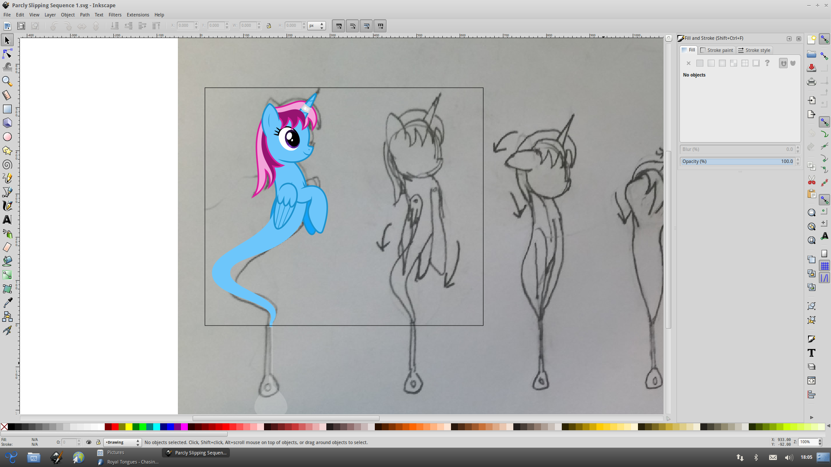Image resolution: width=831 pixels, height=467 pixels.
Task: Select the Star polygon tool
Action: (x=7, y=150)
